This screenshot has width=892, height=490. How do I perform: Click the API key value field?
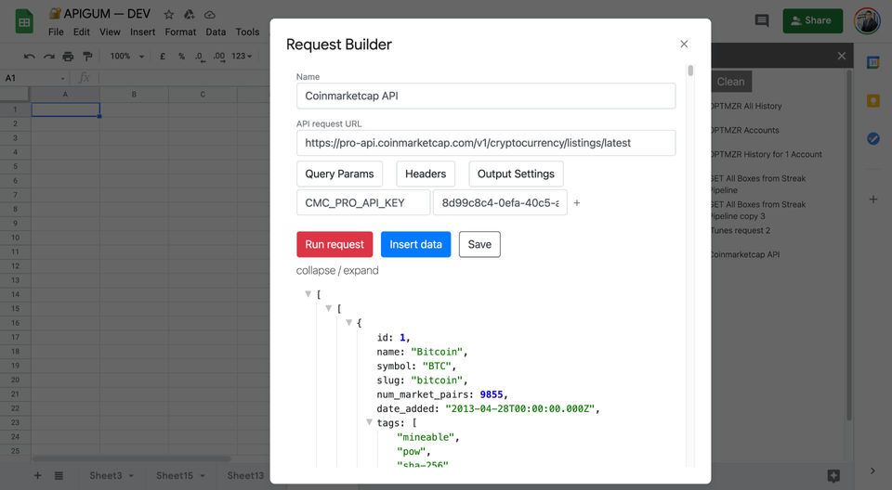(500, 203)
